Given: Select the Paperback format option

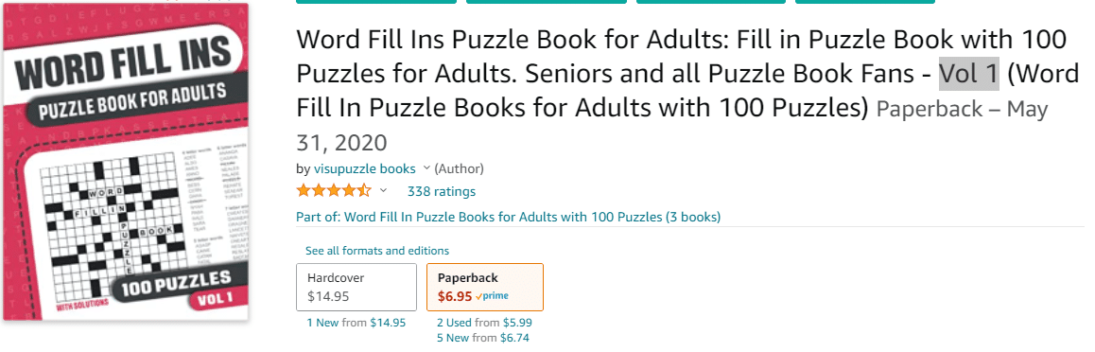Looking at the screenshot, I should click(485, 287).
